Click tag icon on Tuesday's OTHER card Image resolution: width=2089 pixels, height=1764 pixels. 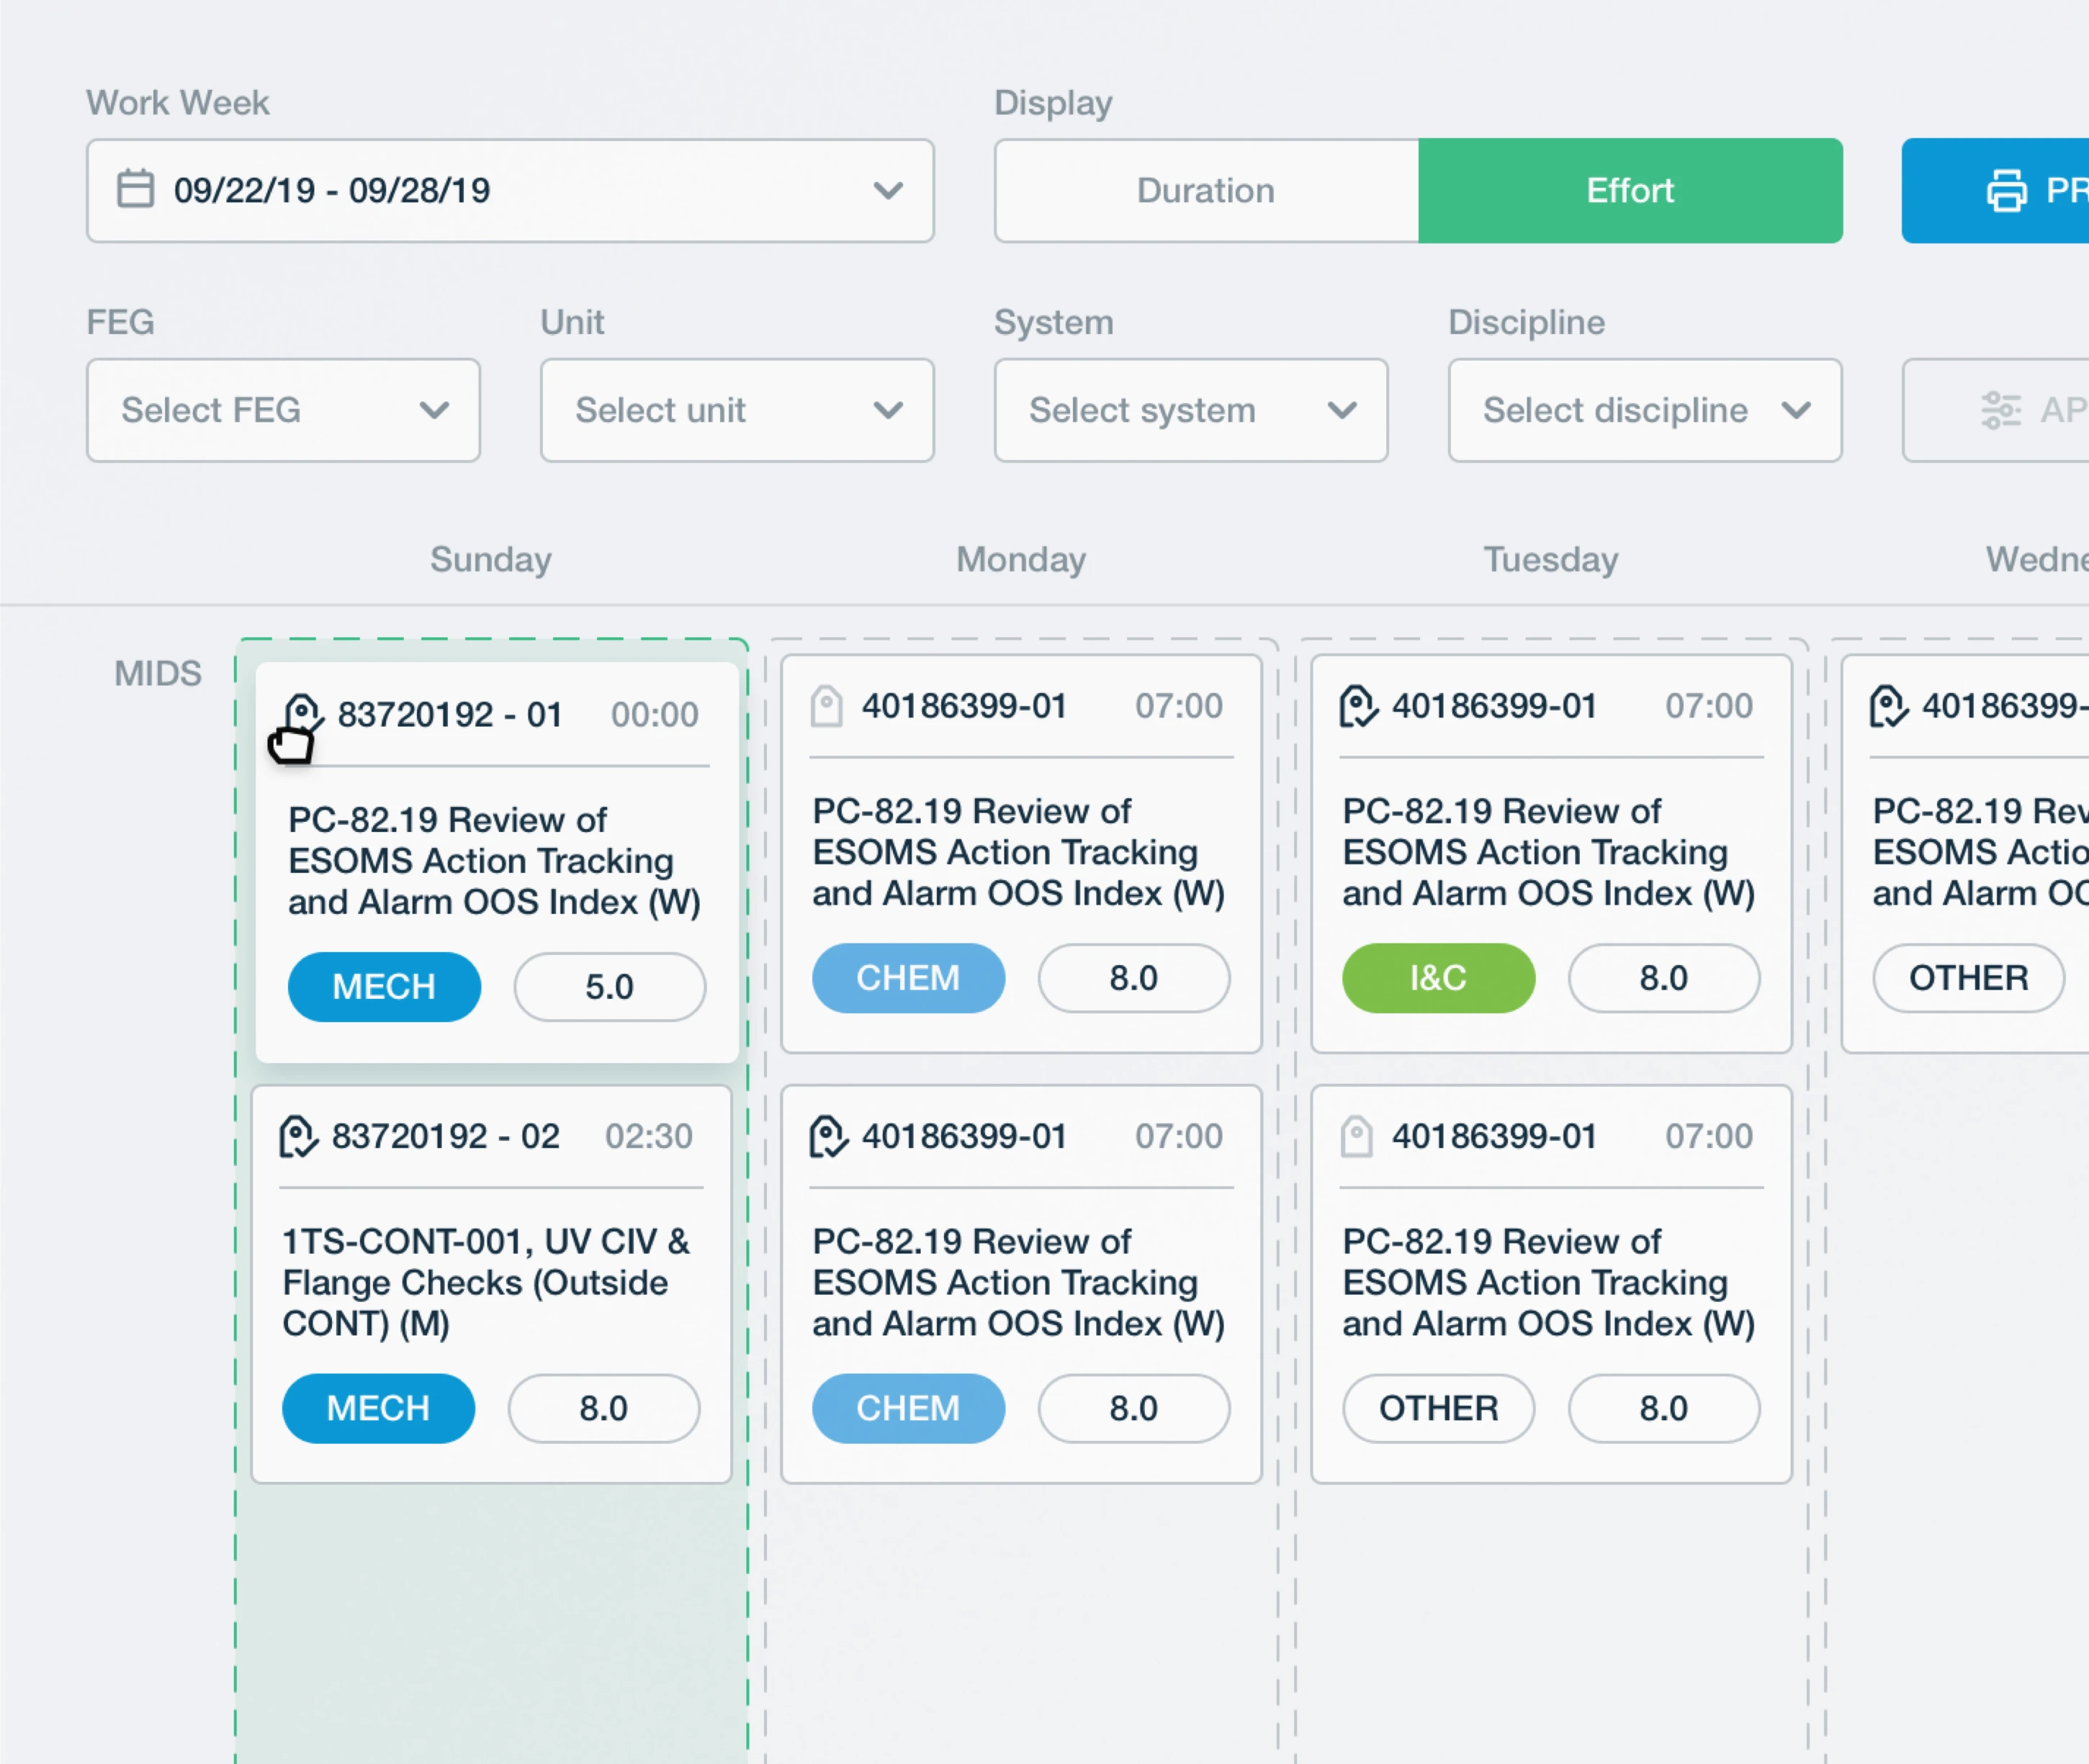click(x=1356, y=1136)
